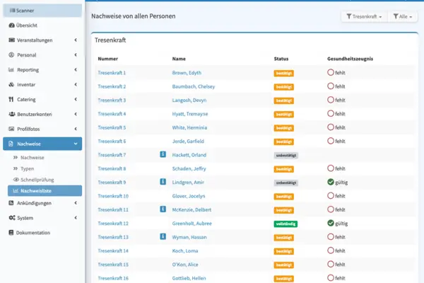Collapse the Nachweise menu chevron
The height and width of the screenshot is (283, 424).
76,144
